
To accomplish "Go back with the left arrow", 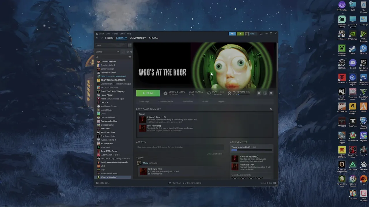I will [x=97, y=38].
